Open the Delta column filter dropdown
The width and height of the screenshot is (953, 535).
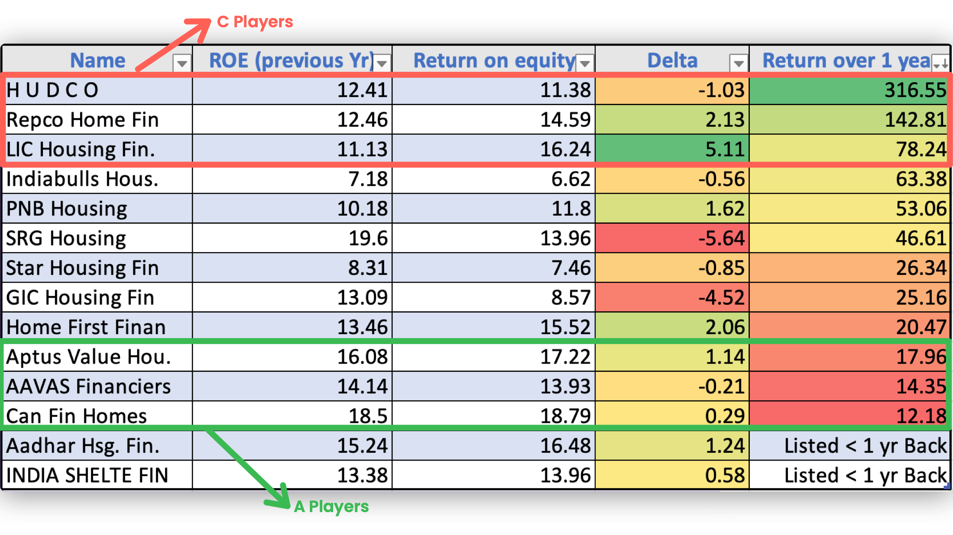coord(739,63)
